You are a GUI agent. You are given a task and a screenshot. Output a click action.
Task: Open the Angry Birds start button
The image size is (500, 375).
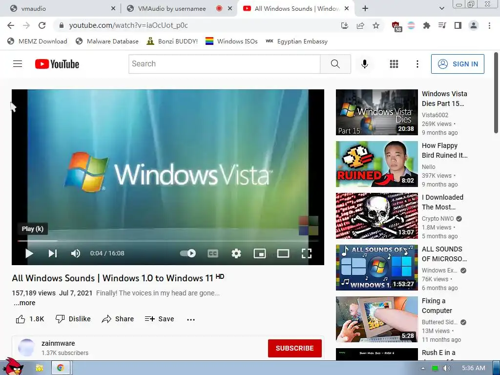[x=13, y=367]
